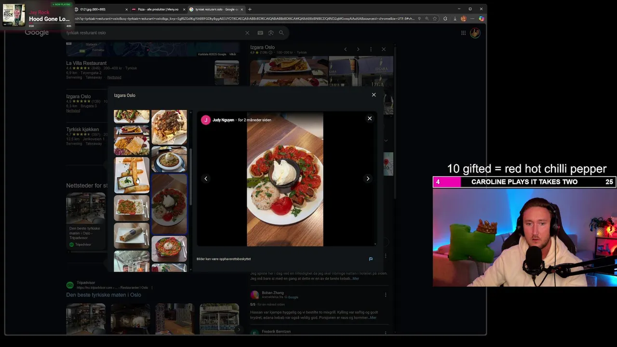Image resolution: width=617 pixels, height=347 pixels.
Task: Open the colorful Copilot sidebar icon
Action: coord(481,19)
